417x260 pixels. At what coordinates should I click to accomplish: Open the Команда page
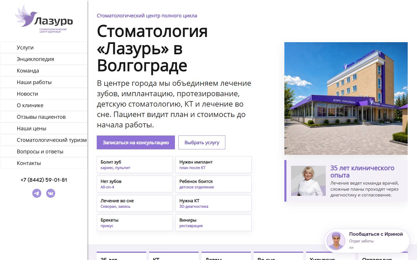pos(44,71)
